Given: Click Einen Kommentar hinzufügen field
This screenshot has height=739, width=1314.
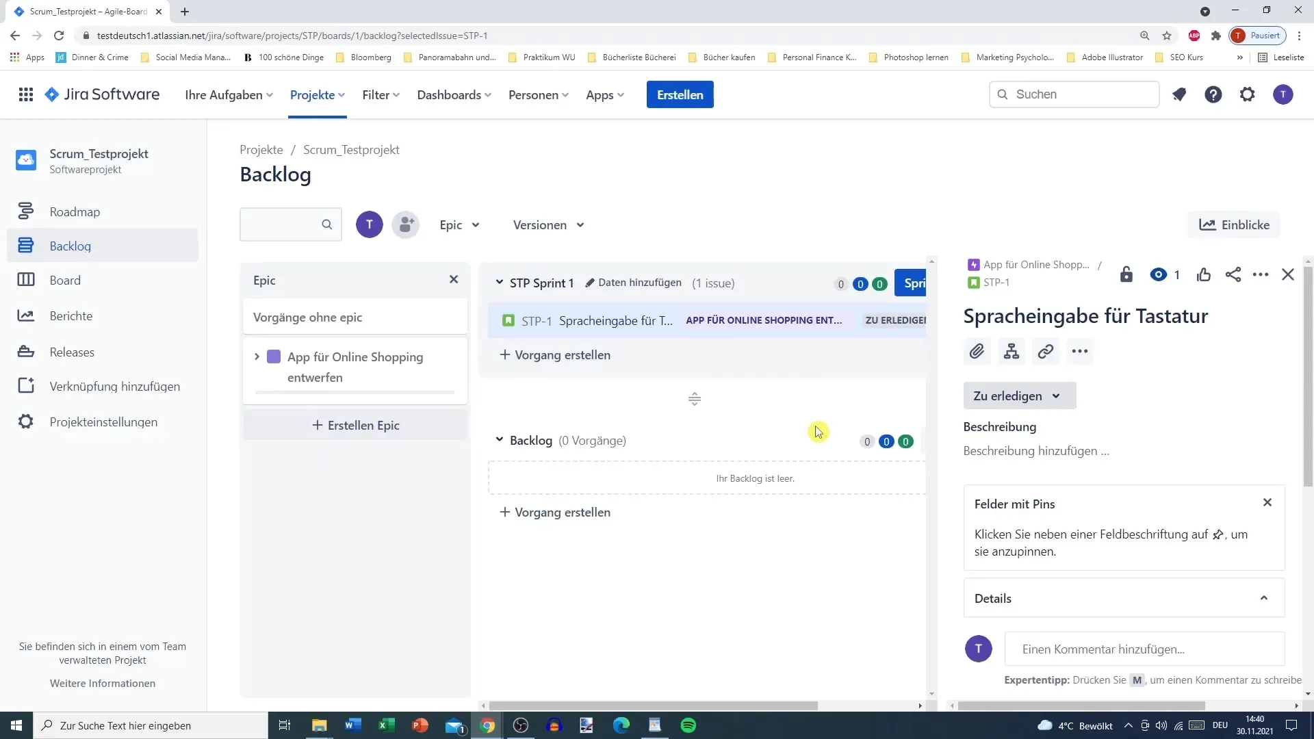Looking at the screenshot, I should 1145,649.
